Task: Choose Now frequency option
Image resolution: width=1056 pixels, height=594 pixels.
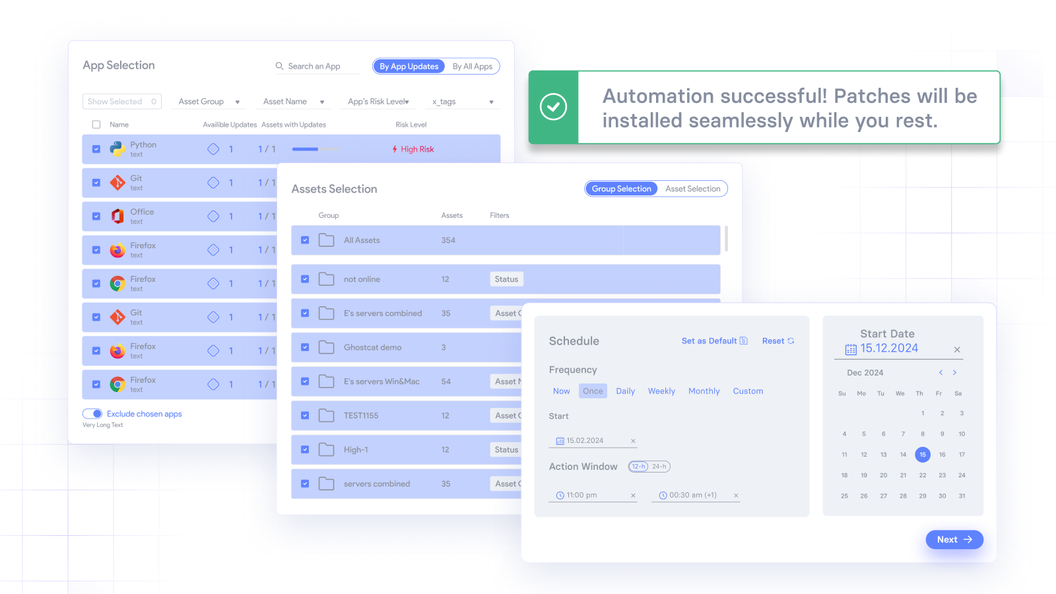Action: (562, 391)
